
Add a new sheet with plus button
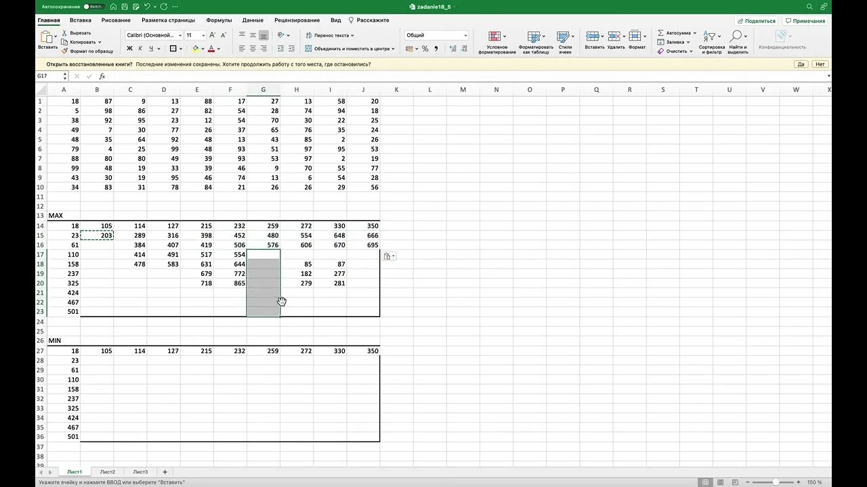165,471
